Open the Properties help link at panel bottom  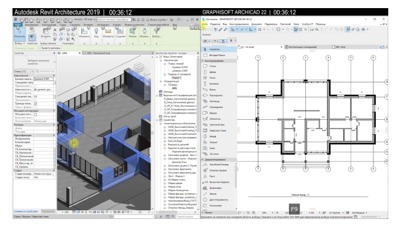pyautogui.click(x=26, y=212)
